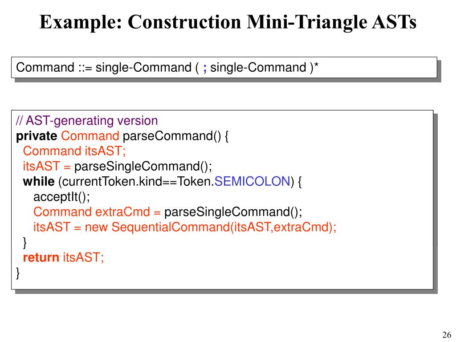The width and height of the screenshot is (456, 342).
Task: Click the bold 'private' keyword
Action: 37,136
